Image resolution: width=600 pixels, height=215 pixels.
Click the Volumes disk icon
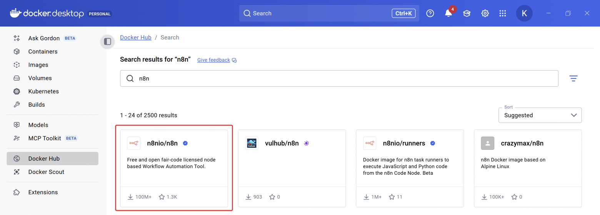[x=17, y=78]
